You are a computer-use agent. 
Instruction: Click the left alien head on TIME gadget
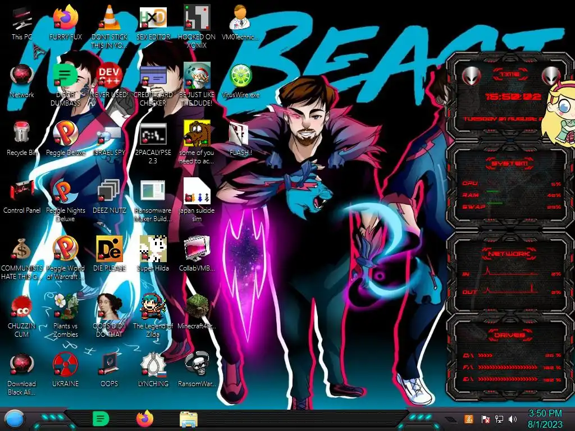pyautogui.click(x=471, y=76)
